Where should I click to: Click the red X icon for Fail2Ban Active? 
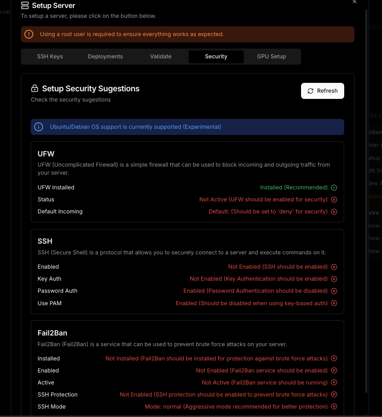[334, 382]
